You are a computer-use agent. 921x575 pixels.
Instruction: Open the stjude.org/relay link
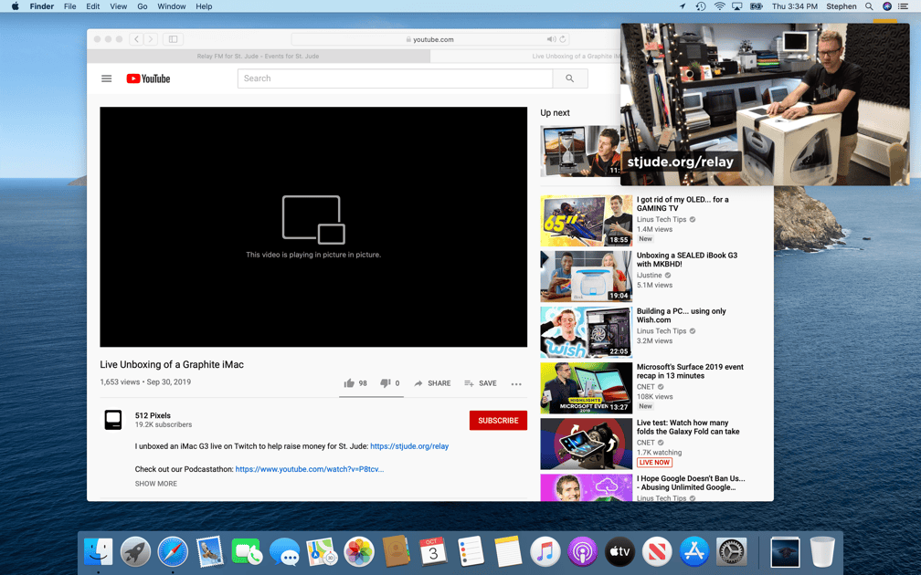point(409,446)
